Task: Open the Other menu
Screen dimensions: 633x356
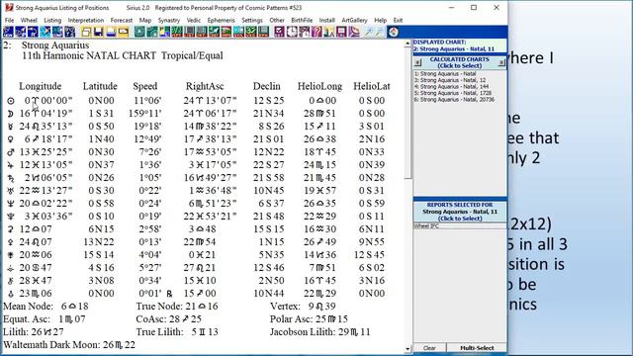Action: point(277,20)
